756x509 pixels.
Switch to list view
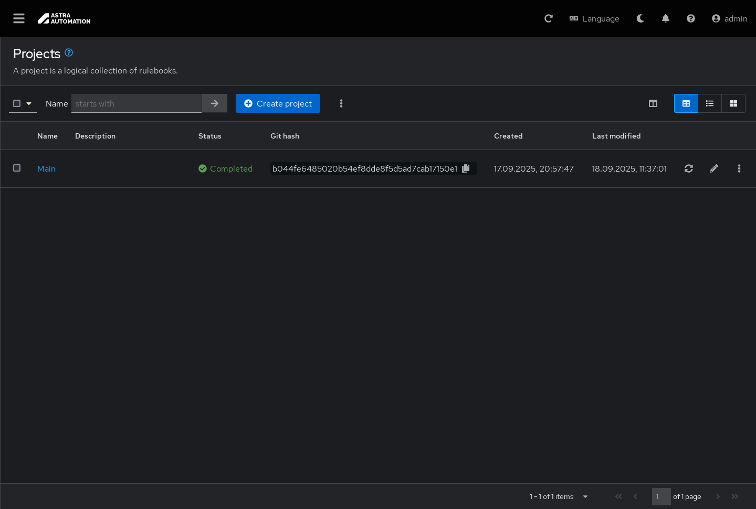coord(710,103)
